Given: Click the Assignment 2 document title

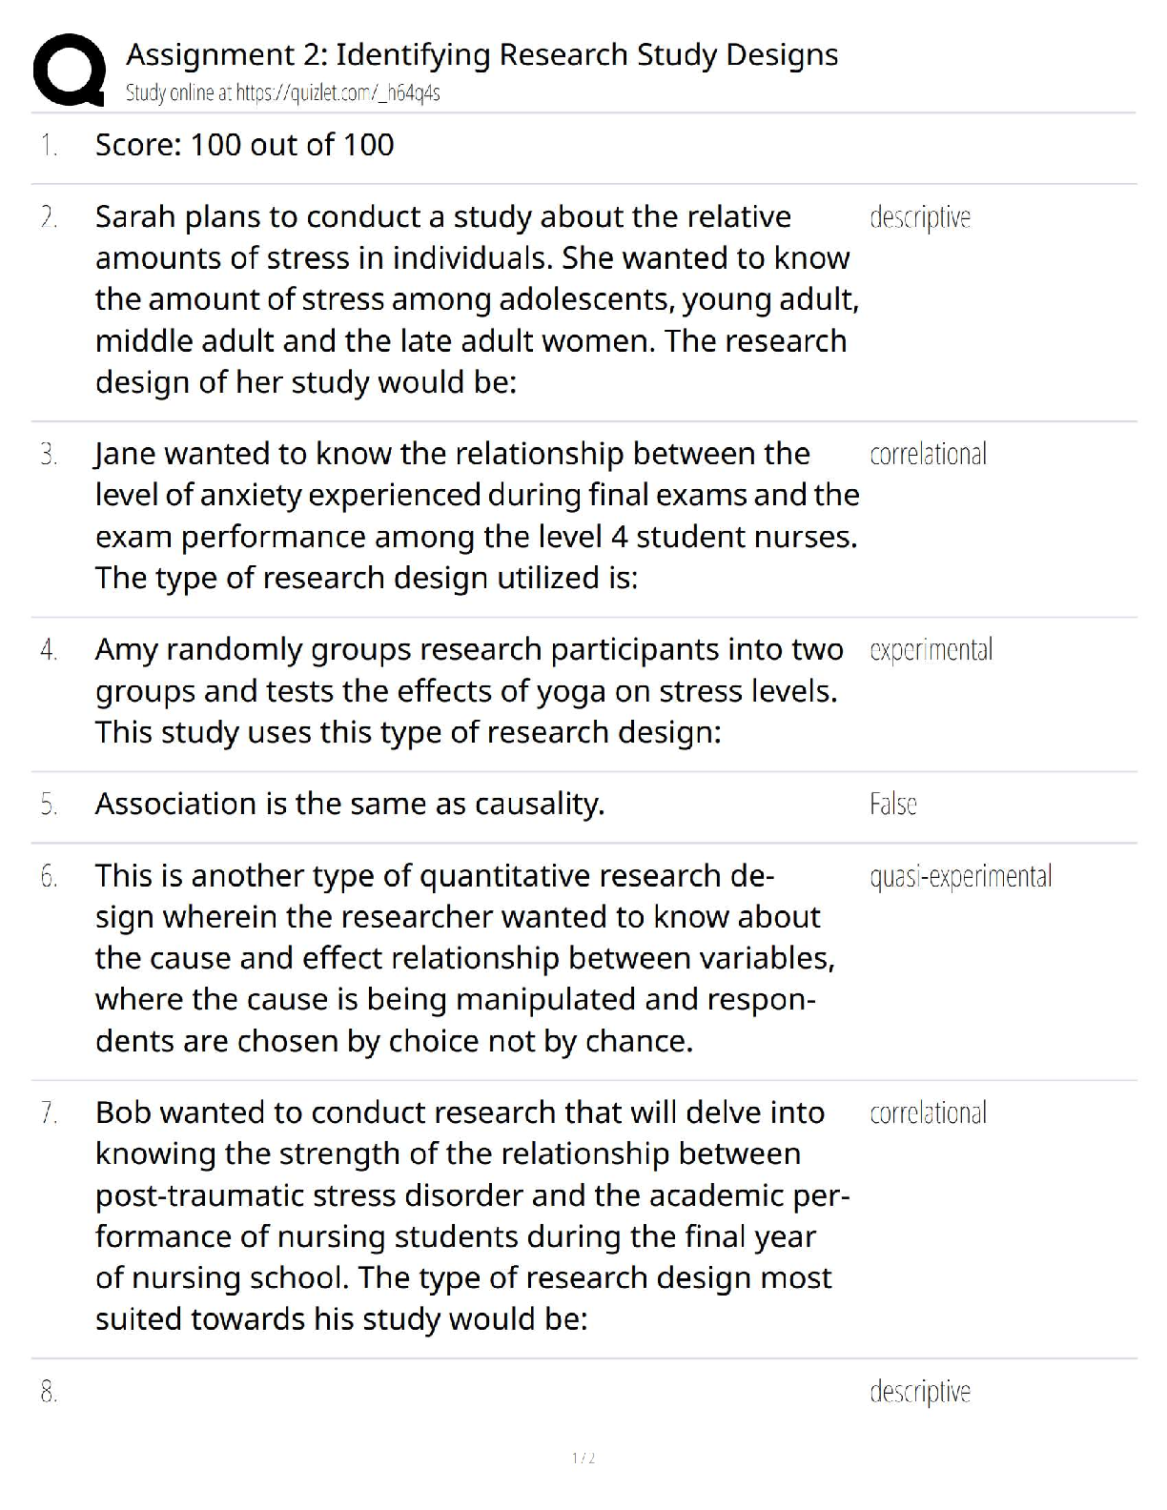Looking at the screenshot, I should coord(481,55).
